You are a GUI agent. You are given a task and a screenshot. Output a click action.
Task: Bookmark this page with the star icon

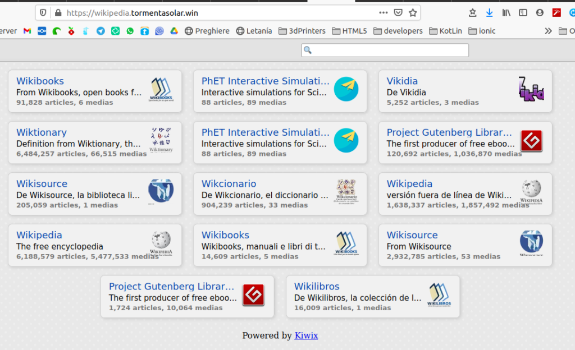(x=413, y=13)
